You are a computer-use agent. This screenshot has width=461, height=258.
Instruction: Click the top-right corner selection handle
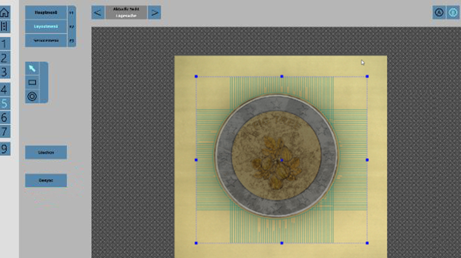coord(367,76)
